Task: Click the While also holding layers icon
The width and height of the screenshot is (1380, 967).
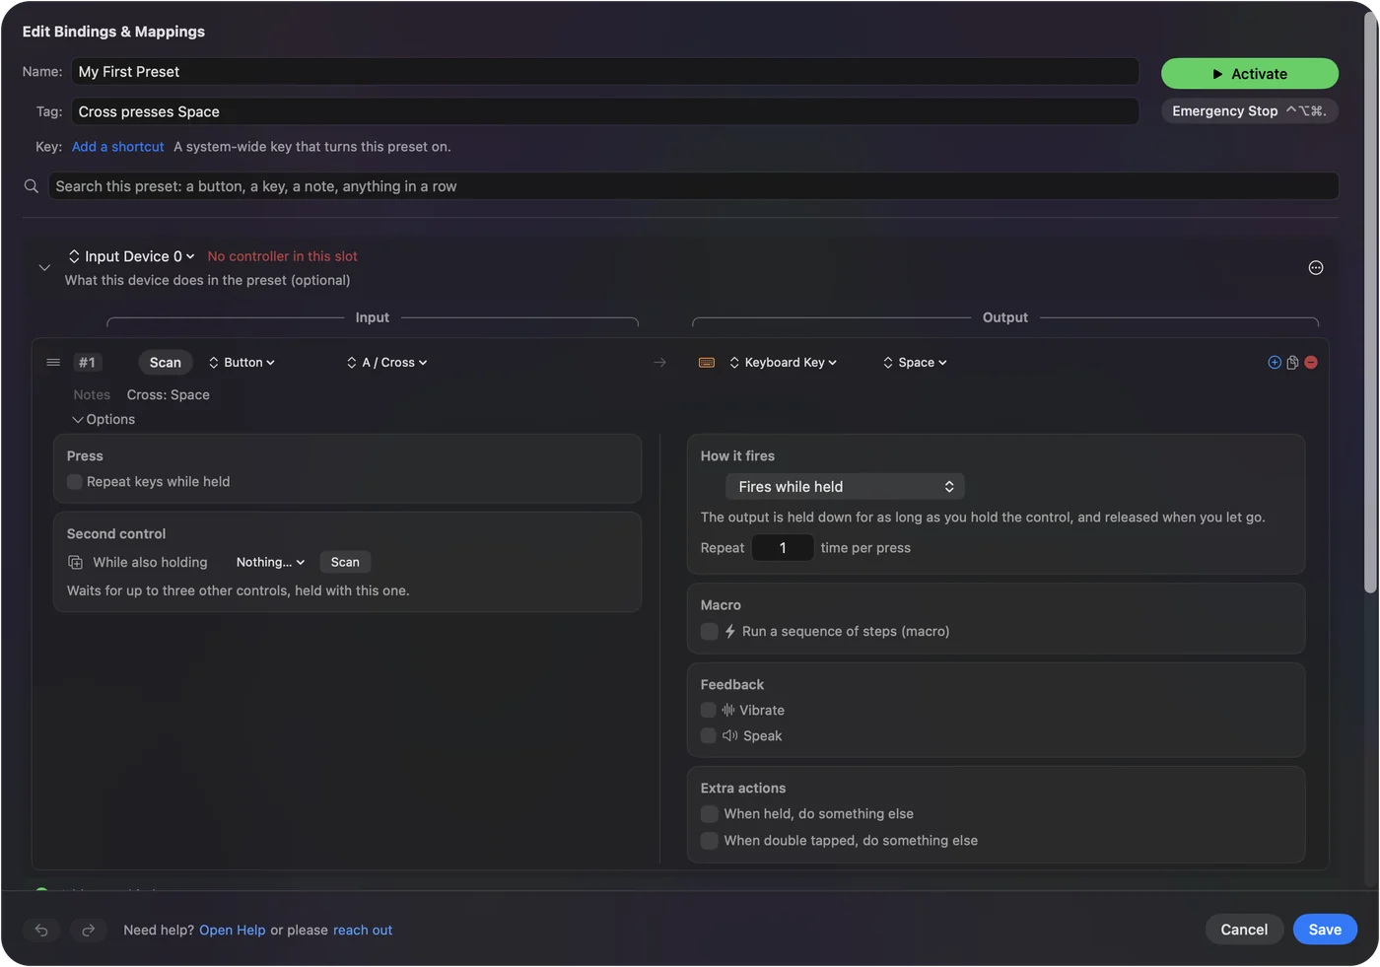Action: click(75, 562)
